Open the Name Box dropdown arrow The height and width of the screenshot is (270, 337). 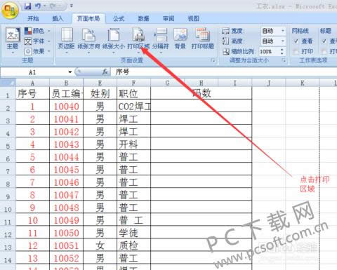70,72
